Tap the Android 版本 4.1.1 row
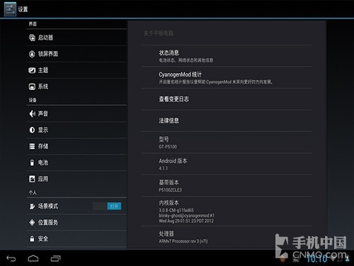The image size is (354, 266). click(227, 164)
